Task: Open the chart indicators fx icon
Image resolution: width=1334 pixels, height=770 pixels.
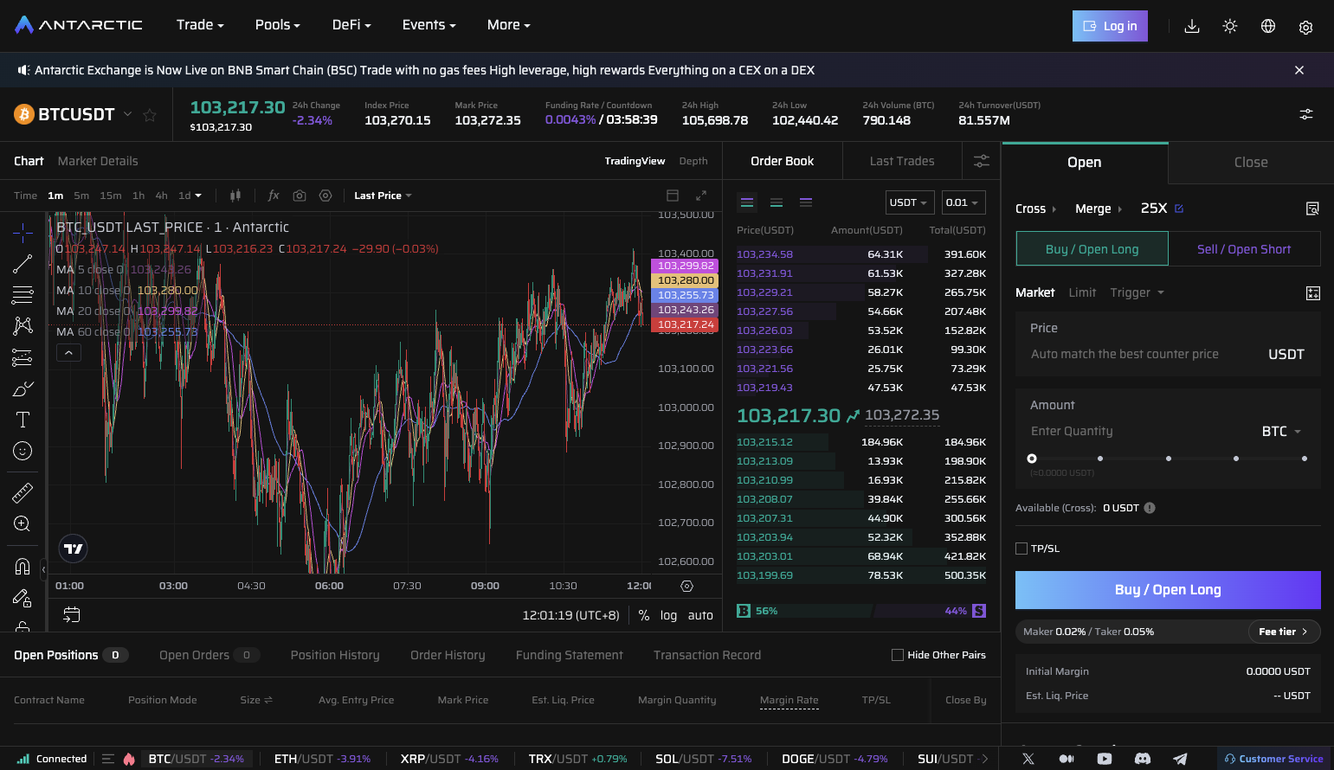Action: 274,196
